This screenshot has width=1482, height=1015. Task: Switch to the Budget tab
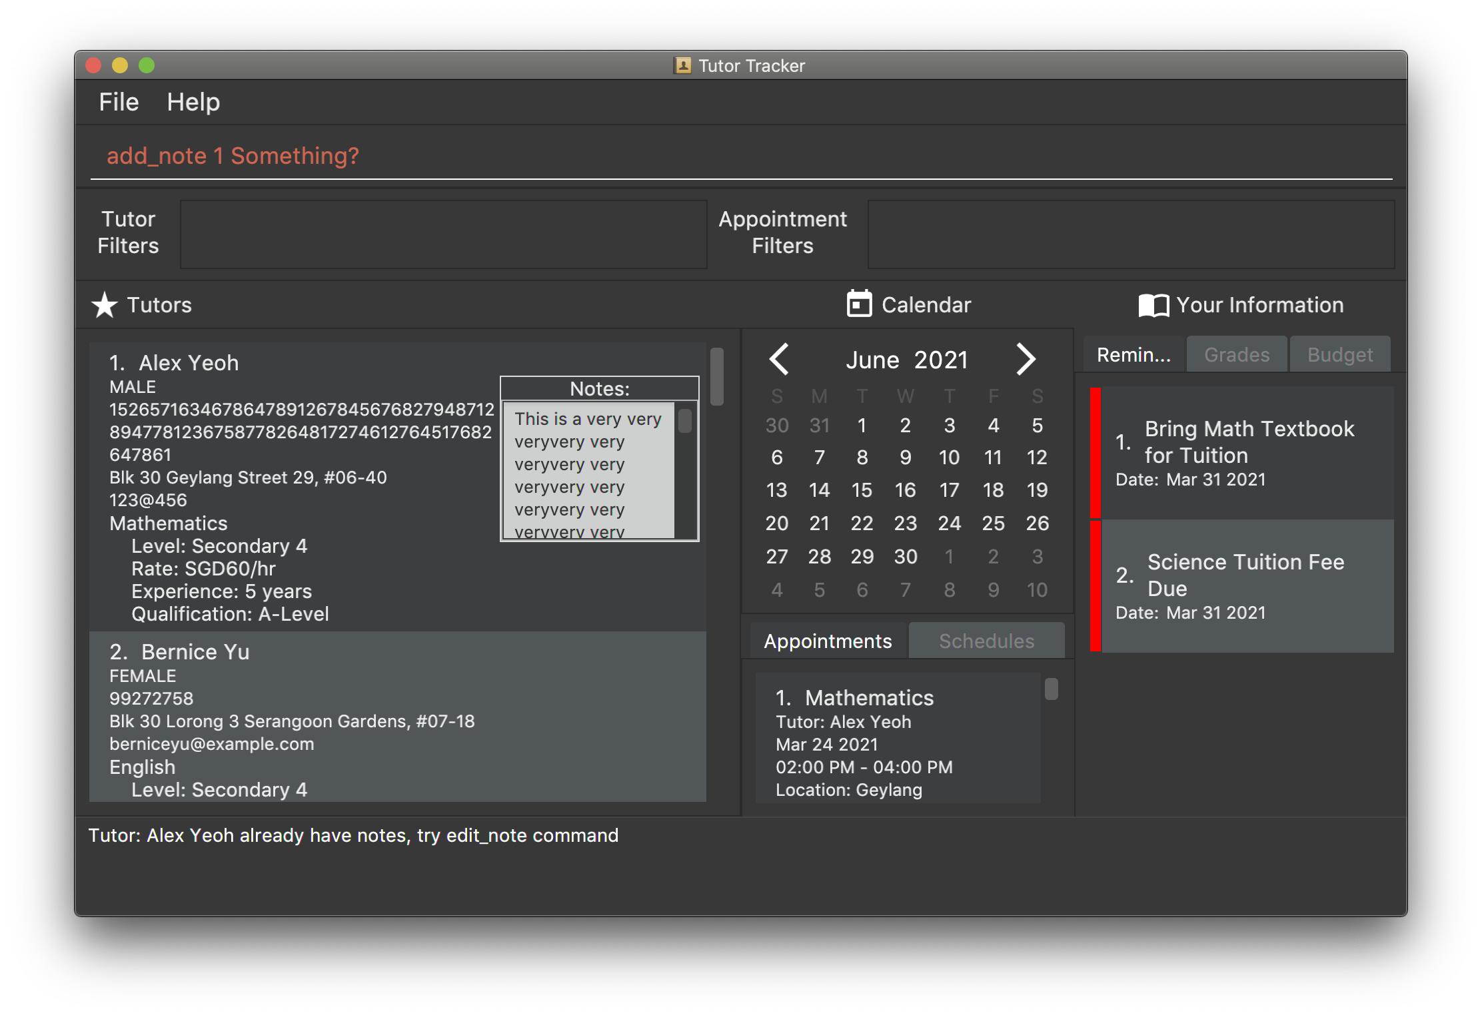[1339, 354]
